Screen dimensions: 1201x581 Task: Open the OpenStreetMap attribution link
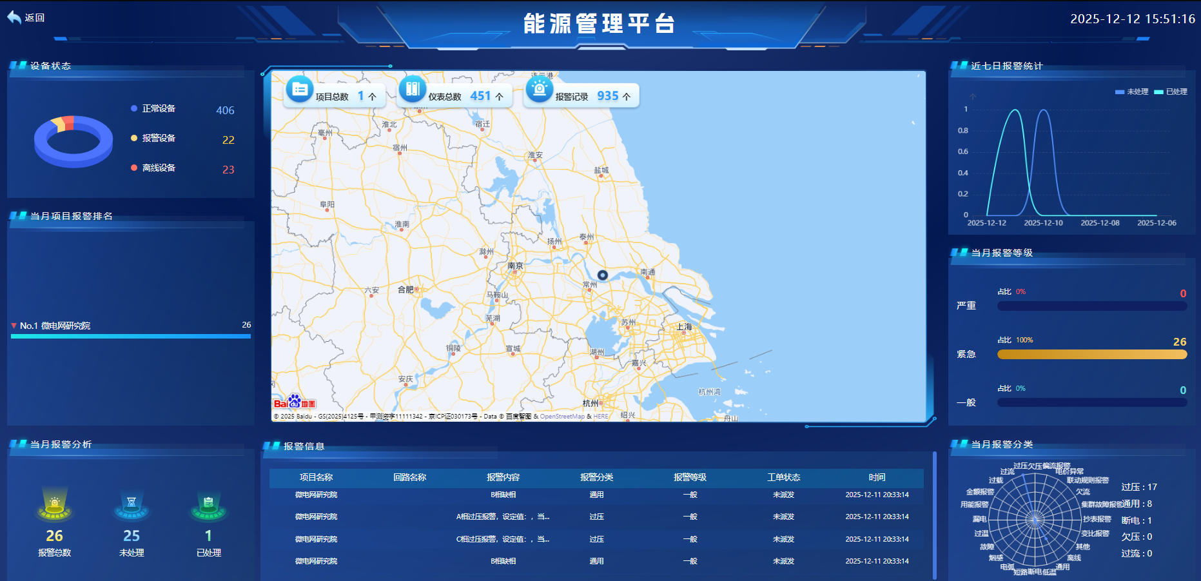click(562, 417)
